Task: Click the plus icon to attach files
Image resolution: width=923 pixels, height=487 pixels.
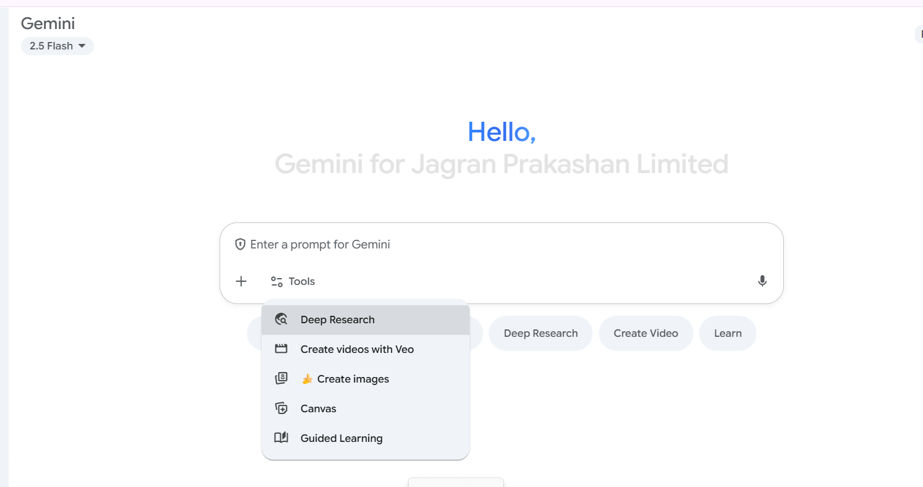Action: point(241,281)
